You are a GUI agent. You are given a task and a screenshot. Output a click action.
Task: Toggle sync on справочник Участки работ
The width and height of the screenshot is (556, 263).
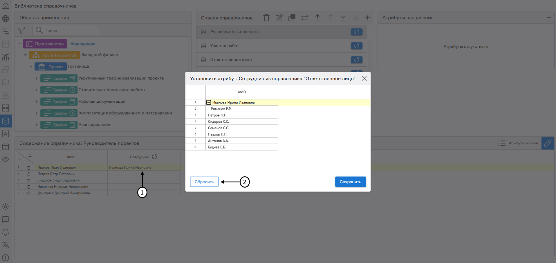coord(357,46)
